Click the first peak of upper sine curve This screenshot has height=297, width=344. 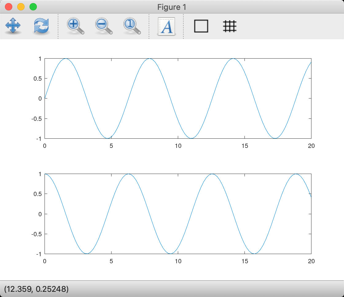pos(66,59)
